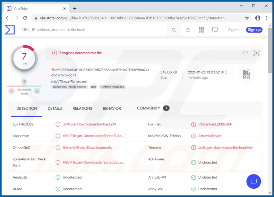Click the Qihoo-360 engine name
This screenshot has width=274, height=197.
pyautogui.click(x=21, y=147)
